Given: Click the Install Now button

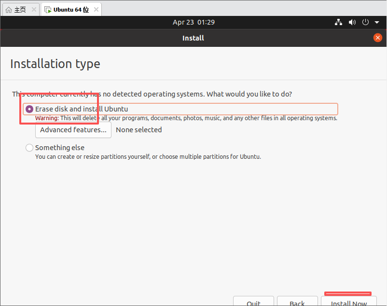Looking at the screenshot, I should tap(349, 302).
